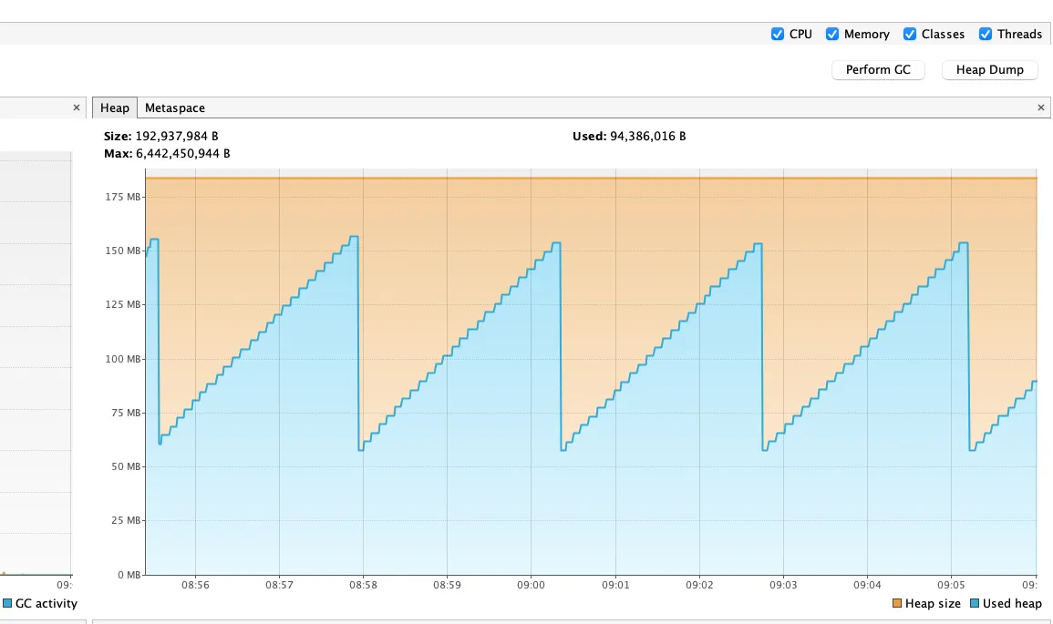The image size is (1053, 624).
Task: Click the 08:58 time axis label
Action: pyautogui.click(x=363, y=584)
